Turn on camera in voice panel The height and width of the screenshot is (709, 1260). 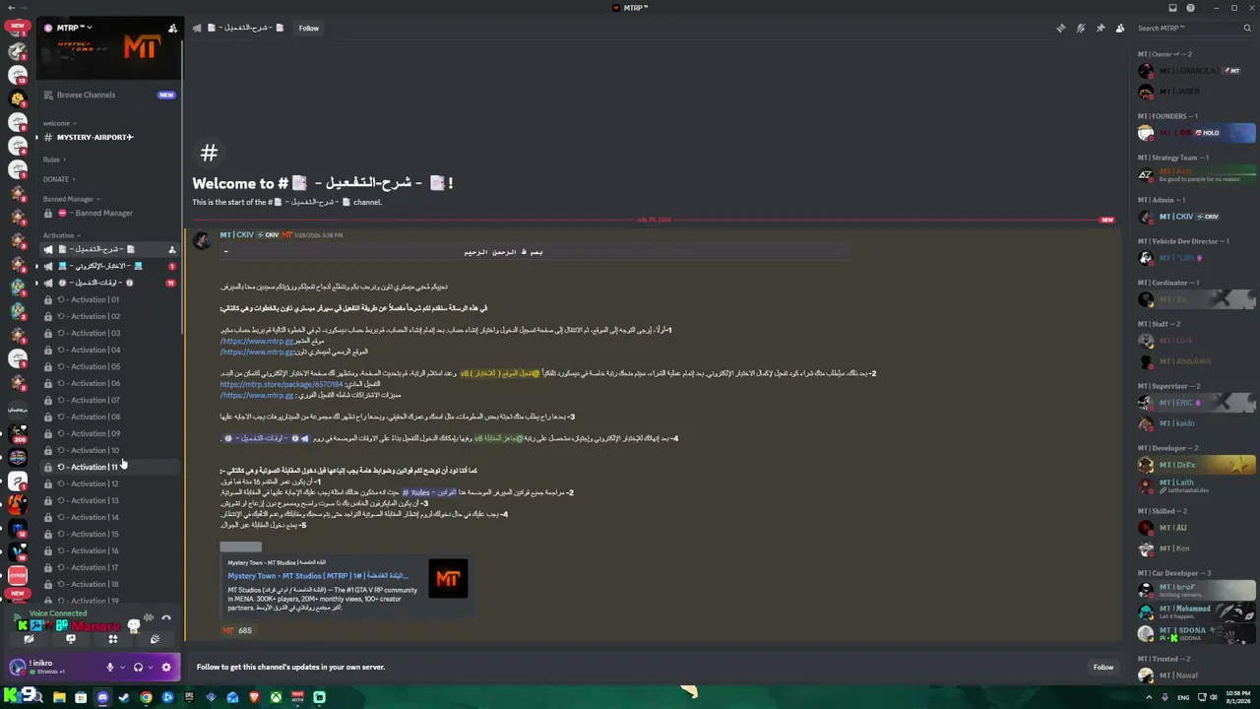click(x=29, y=639)
